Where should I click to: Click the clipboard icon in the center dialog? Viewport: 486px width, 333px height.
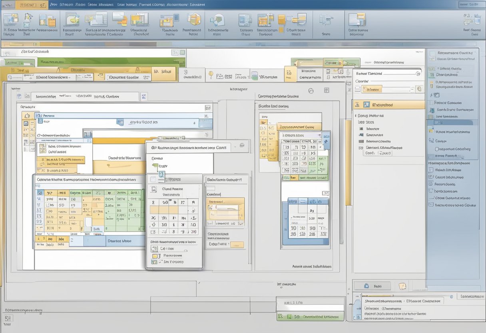point(153,189)
